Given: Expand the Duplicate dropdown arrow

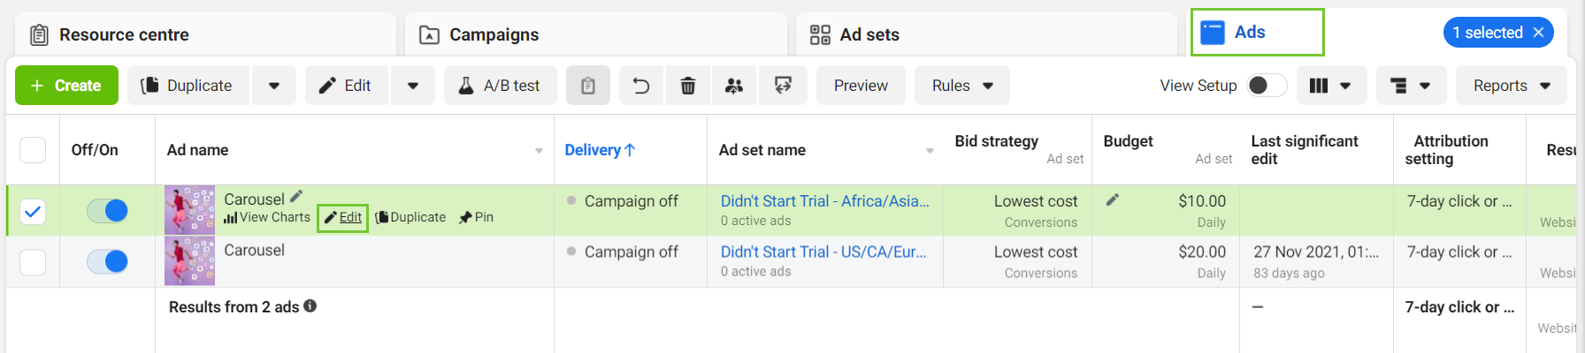Looking at the screenshot, I should pyautogui.click(x=274, y=86).
